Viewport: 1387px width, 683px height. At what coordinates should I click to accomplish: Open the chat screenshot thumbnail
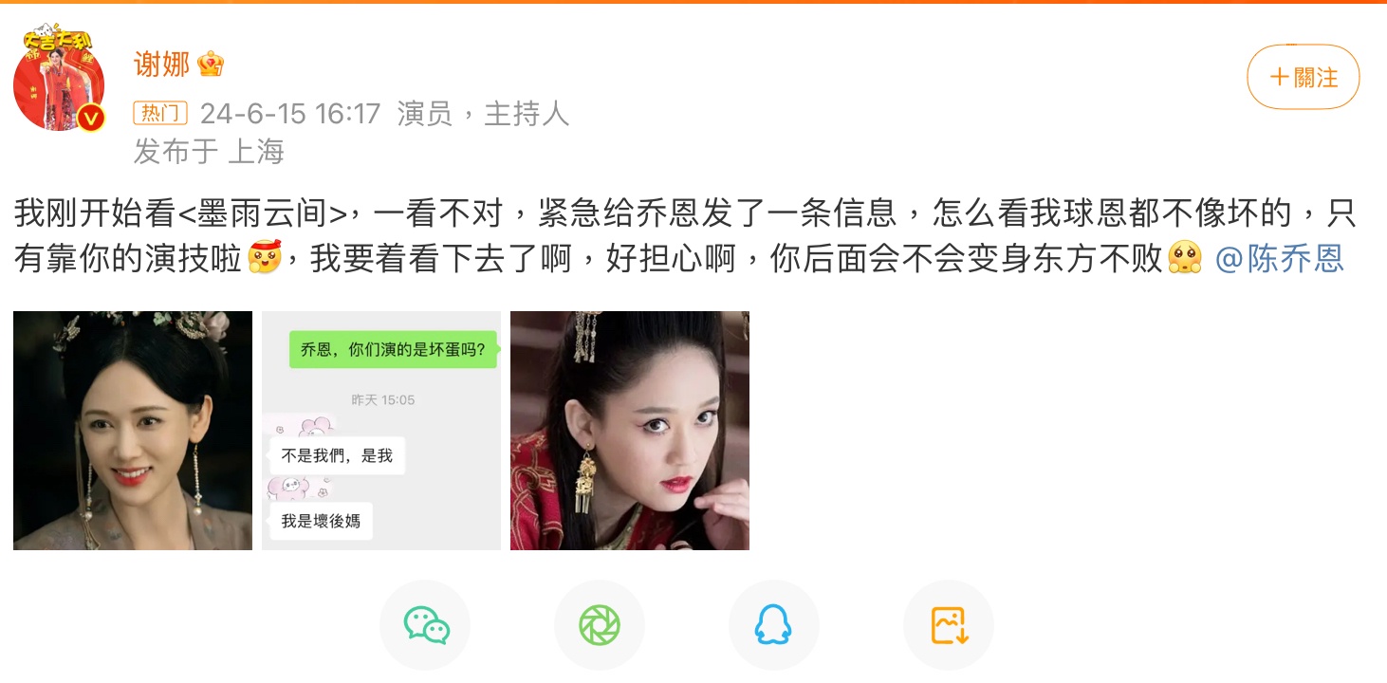coord(381,431)
